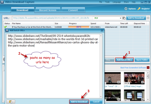Open the File menu
This screenshot has height=104, width=151.
(x=100, y=2)
